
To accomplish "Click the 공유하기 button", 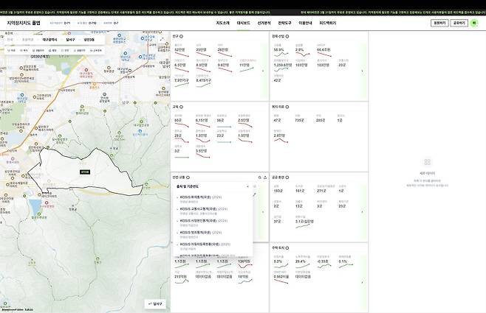I will (459, 23).
